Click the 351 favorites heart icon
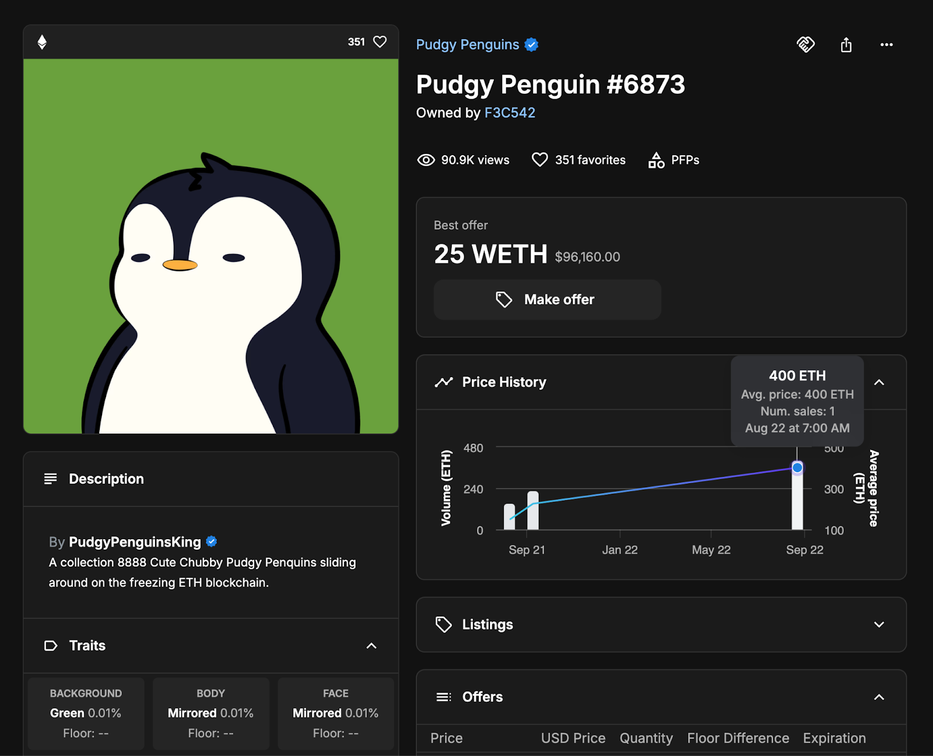The image size is (933, 756). (540, 160)
